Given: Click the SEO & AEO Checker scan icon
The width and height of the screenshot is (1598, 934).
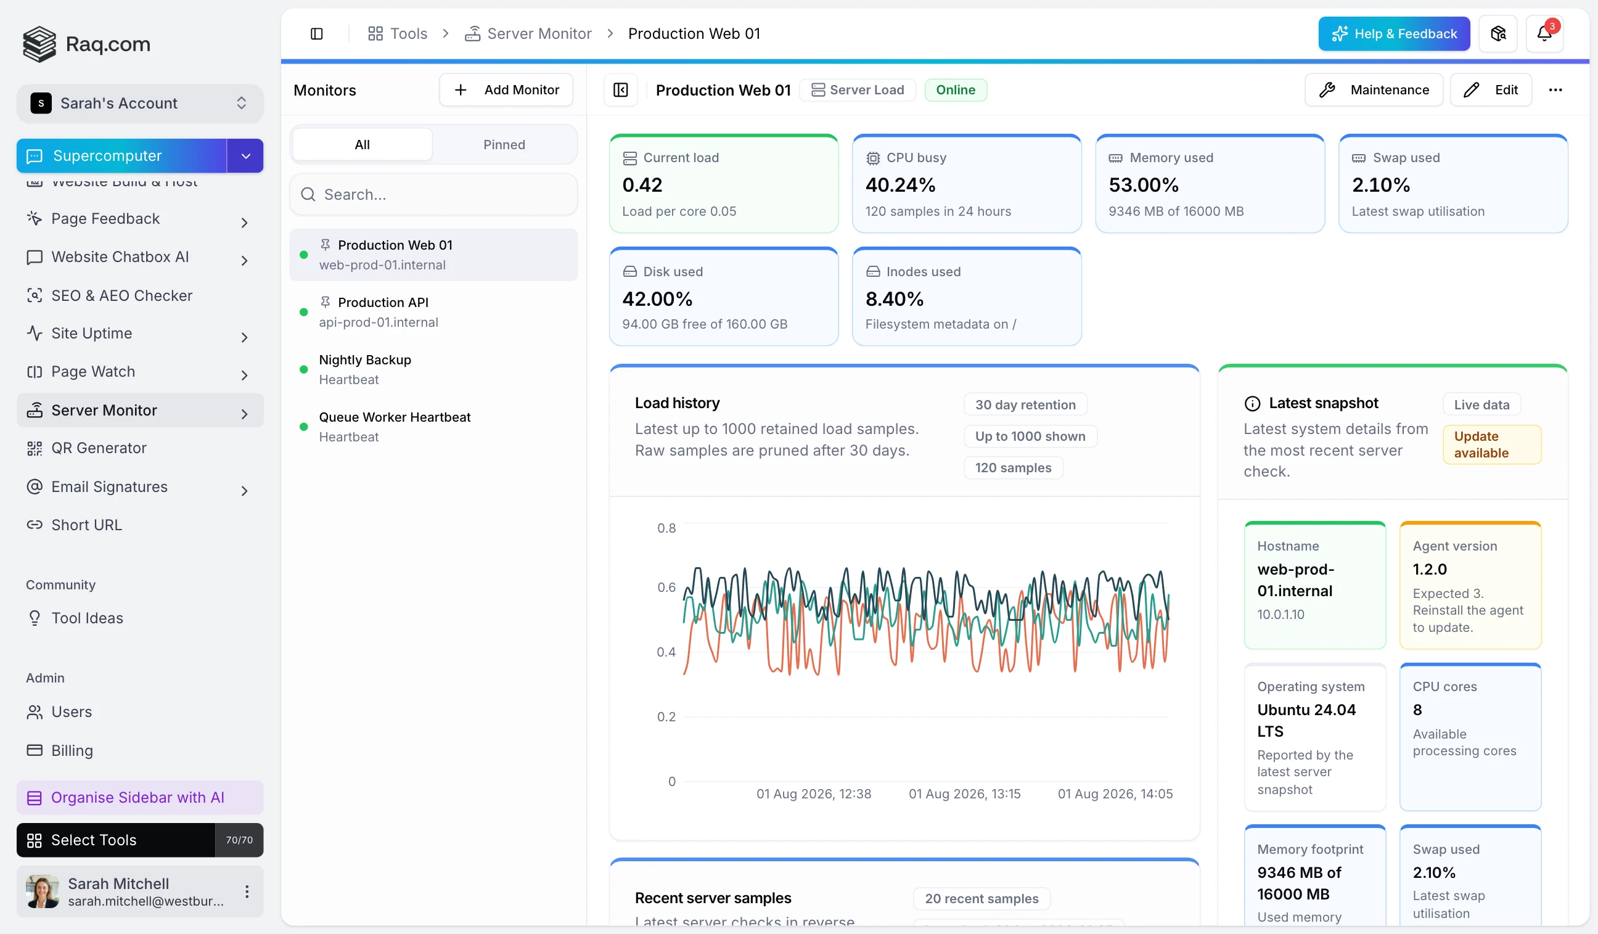Looking at the screenshot, I should (35, 295).
